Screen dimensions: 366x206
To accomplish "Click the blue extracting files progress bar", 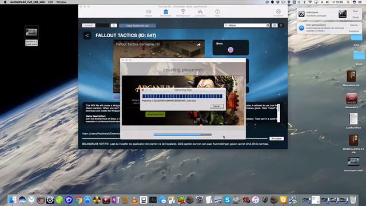I will click(x=182, y=96).
